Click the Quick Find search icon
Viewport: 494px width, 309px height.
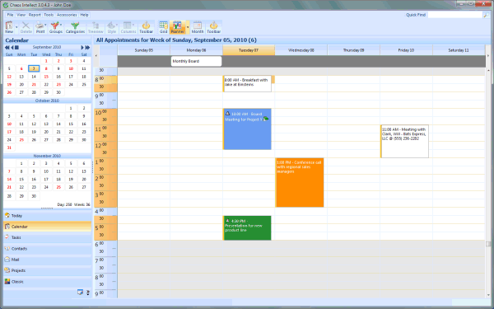[x=486, y=15]
